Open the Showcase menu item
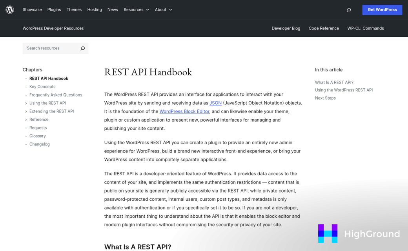The height and width of the screenshot is (251, 408). (x=32, y=10)
